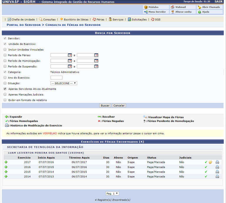Image resolution: width=226 pixels, height=203 pixels.
Task: Click the Buscar button
Action: point(105,106)
